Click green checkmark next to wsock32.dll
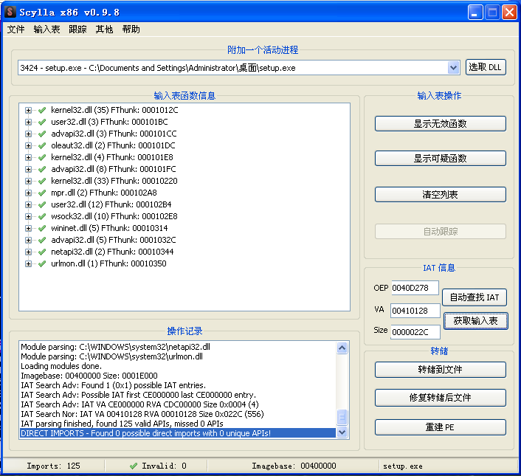 click(x=42, y=216)
